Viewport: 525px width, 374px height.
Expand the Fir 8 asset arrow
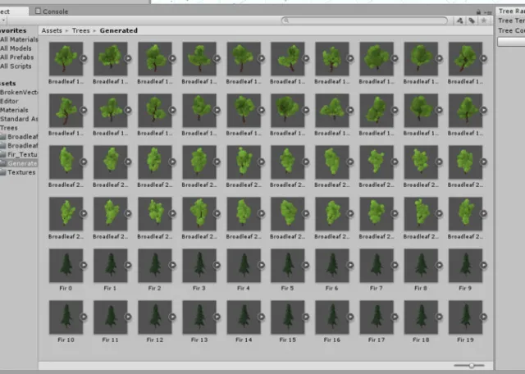click(439, 265)
